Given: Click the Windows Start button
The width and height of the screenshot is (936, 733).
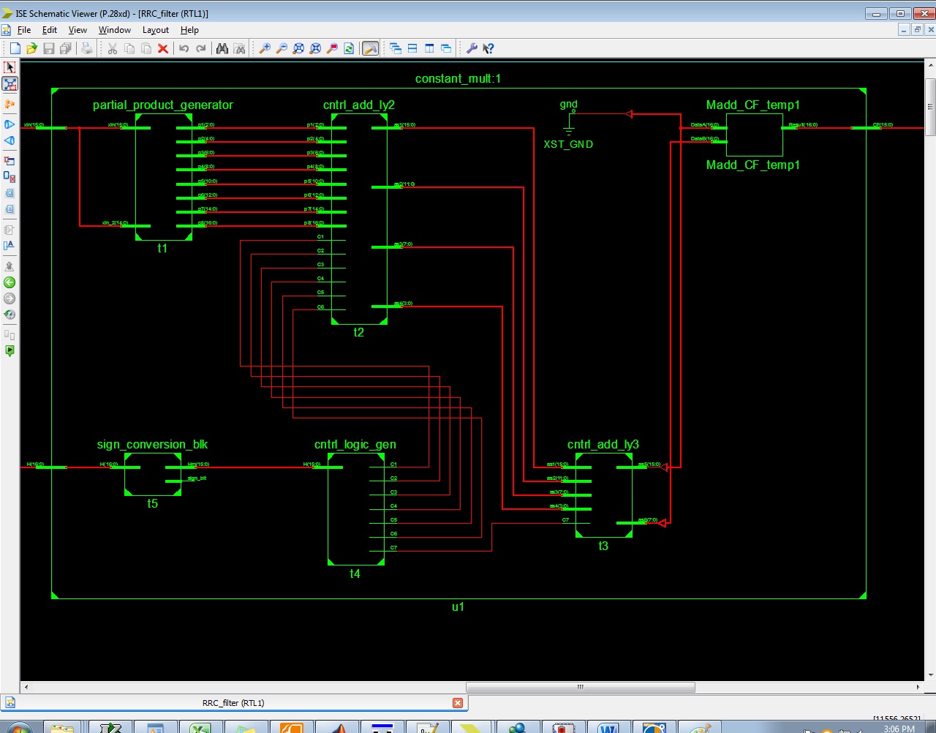Looking at the screenshot, I should [20, 729].
